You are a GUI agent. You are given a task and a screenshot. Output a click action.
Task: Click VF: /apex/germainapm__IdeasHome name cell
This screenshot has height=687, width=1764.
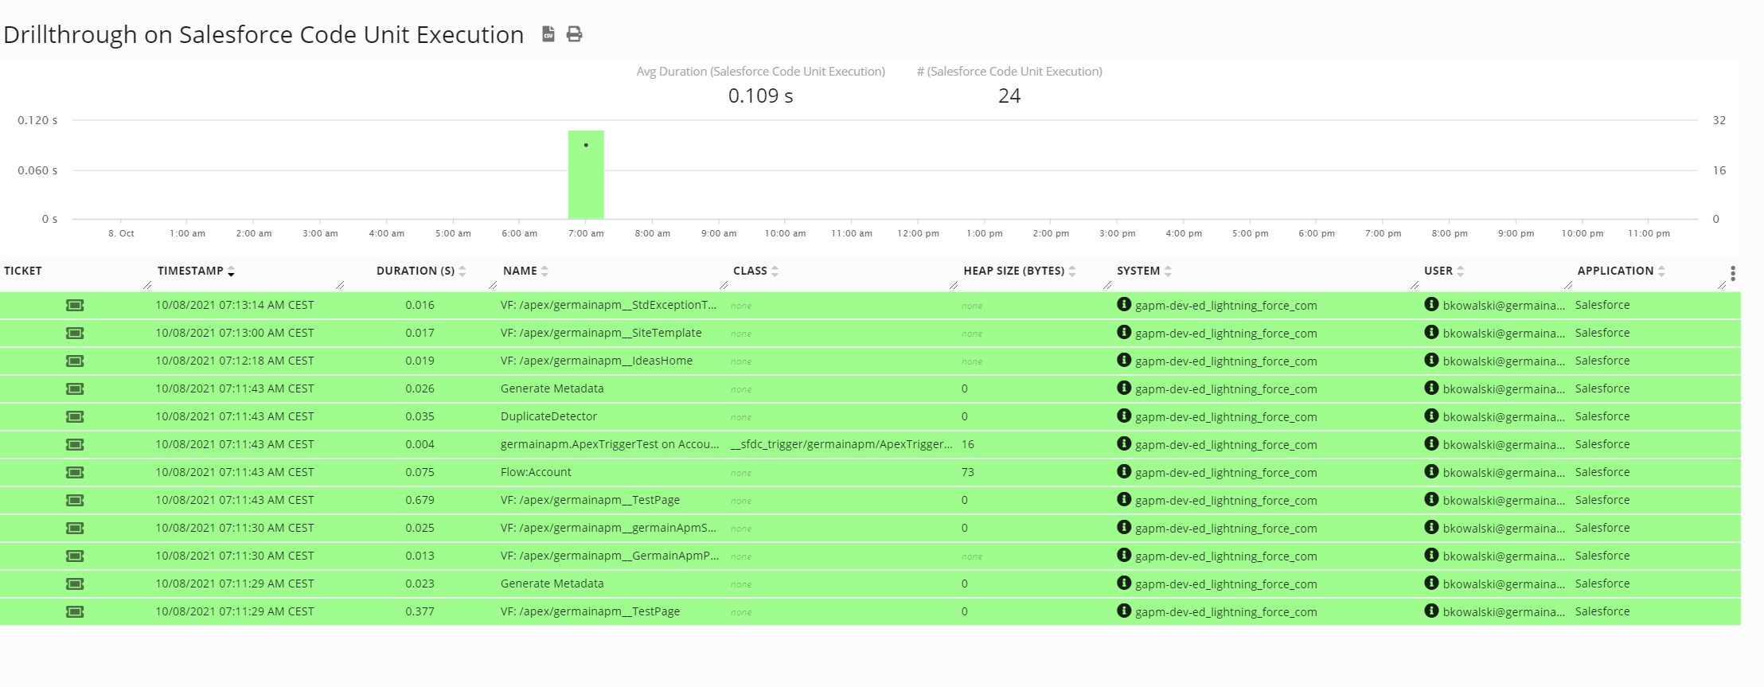click(596, 361)
